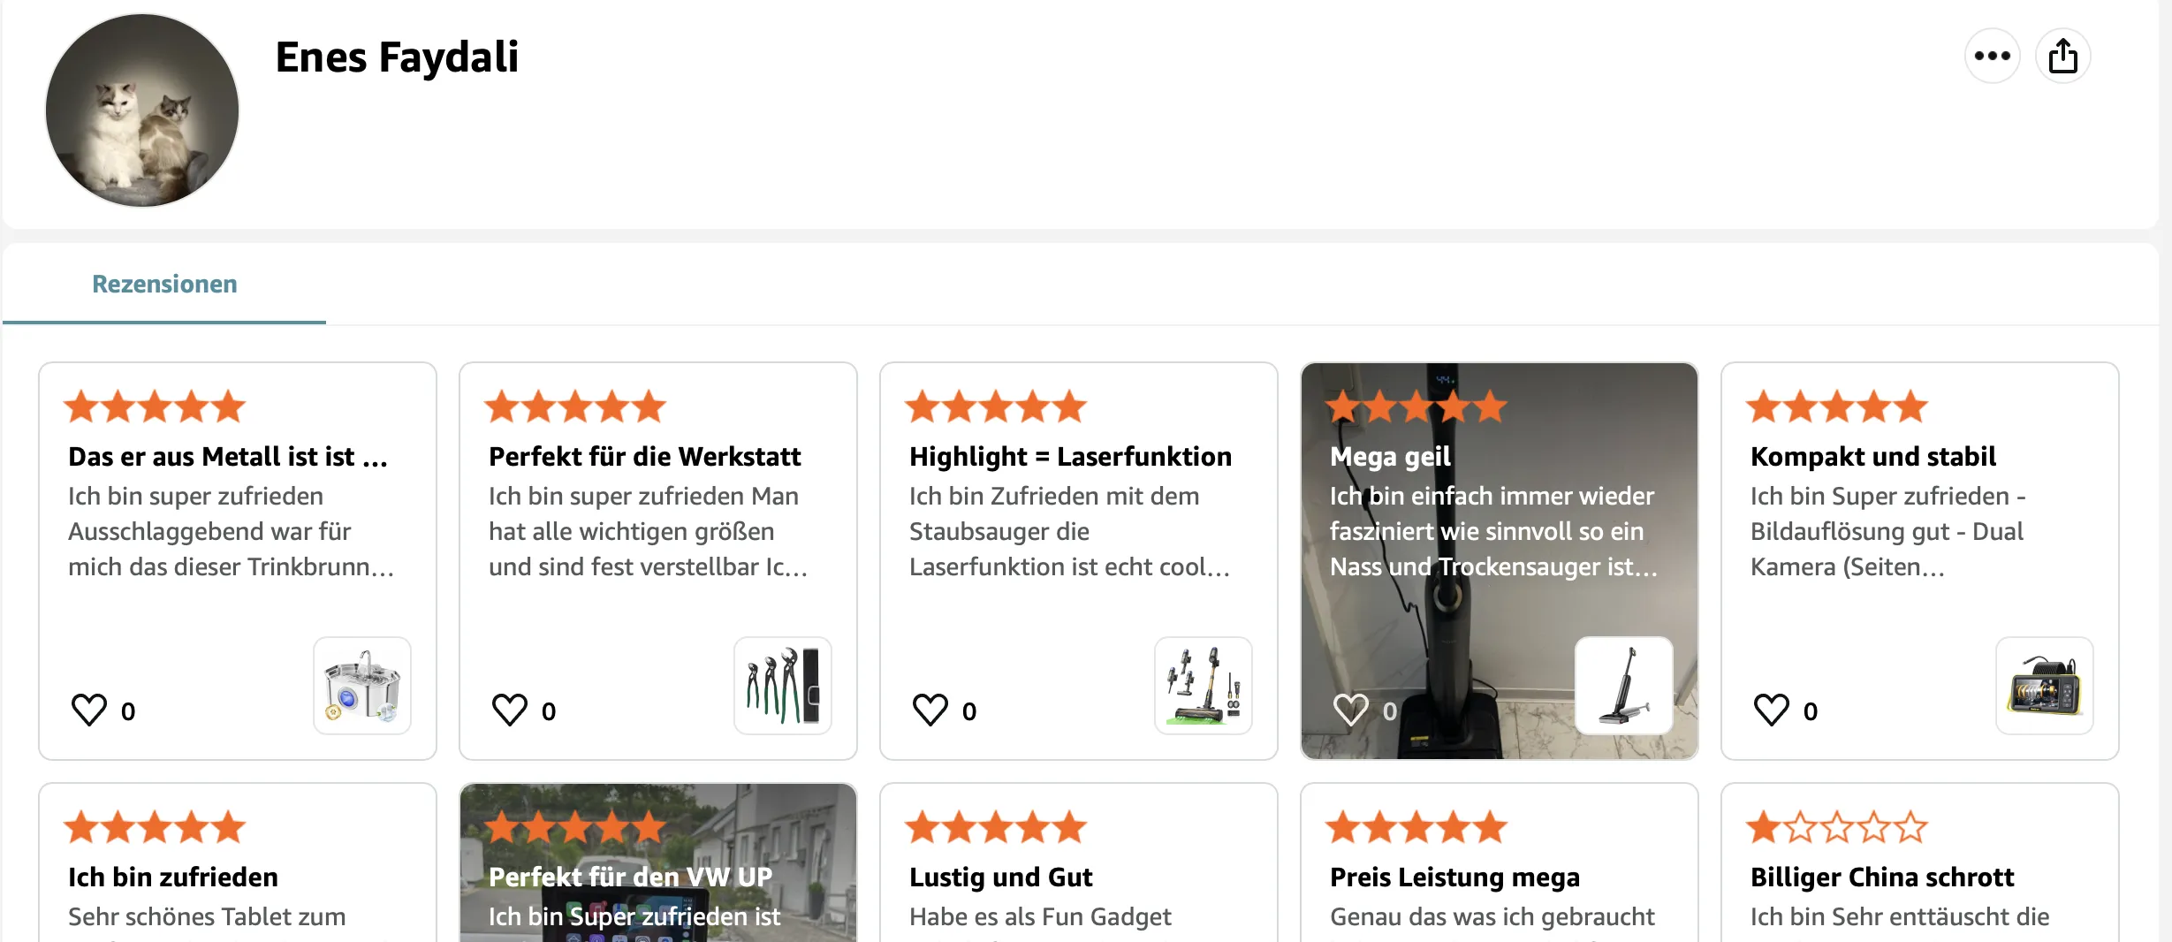Open the 'Kompakt und stabil' review title
2172x942 pixels.
pos(1873,457)
